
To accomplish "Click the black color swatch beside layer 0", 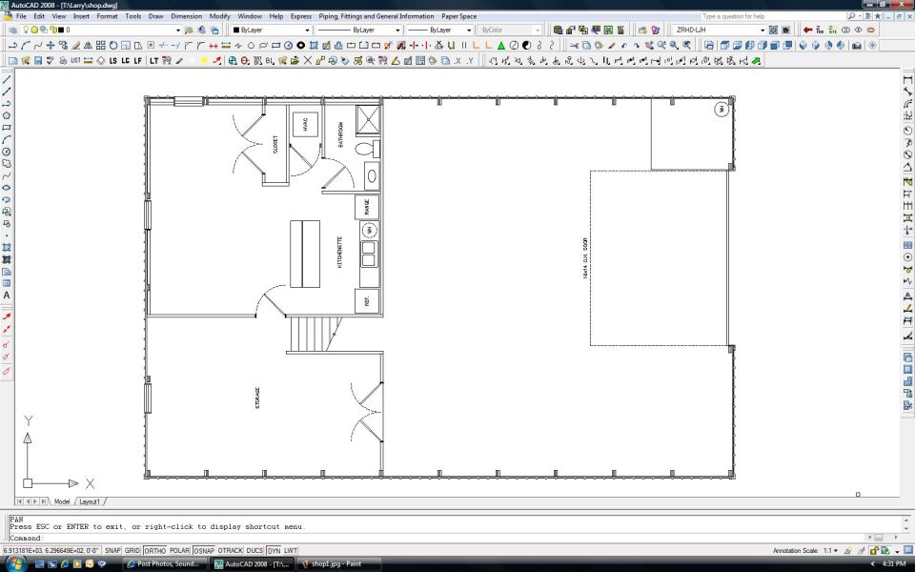I will click(x=61, y=30).
